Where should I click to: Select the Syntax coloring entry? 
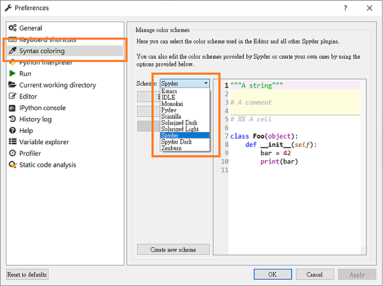[64, 51]
